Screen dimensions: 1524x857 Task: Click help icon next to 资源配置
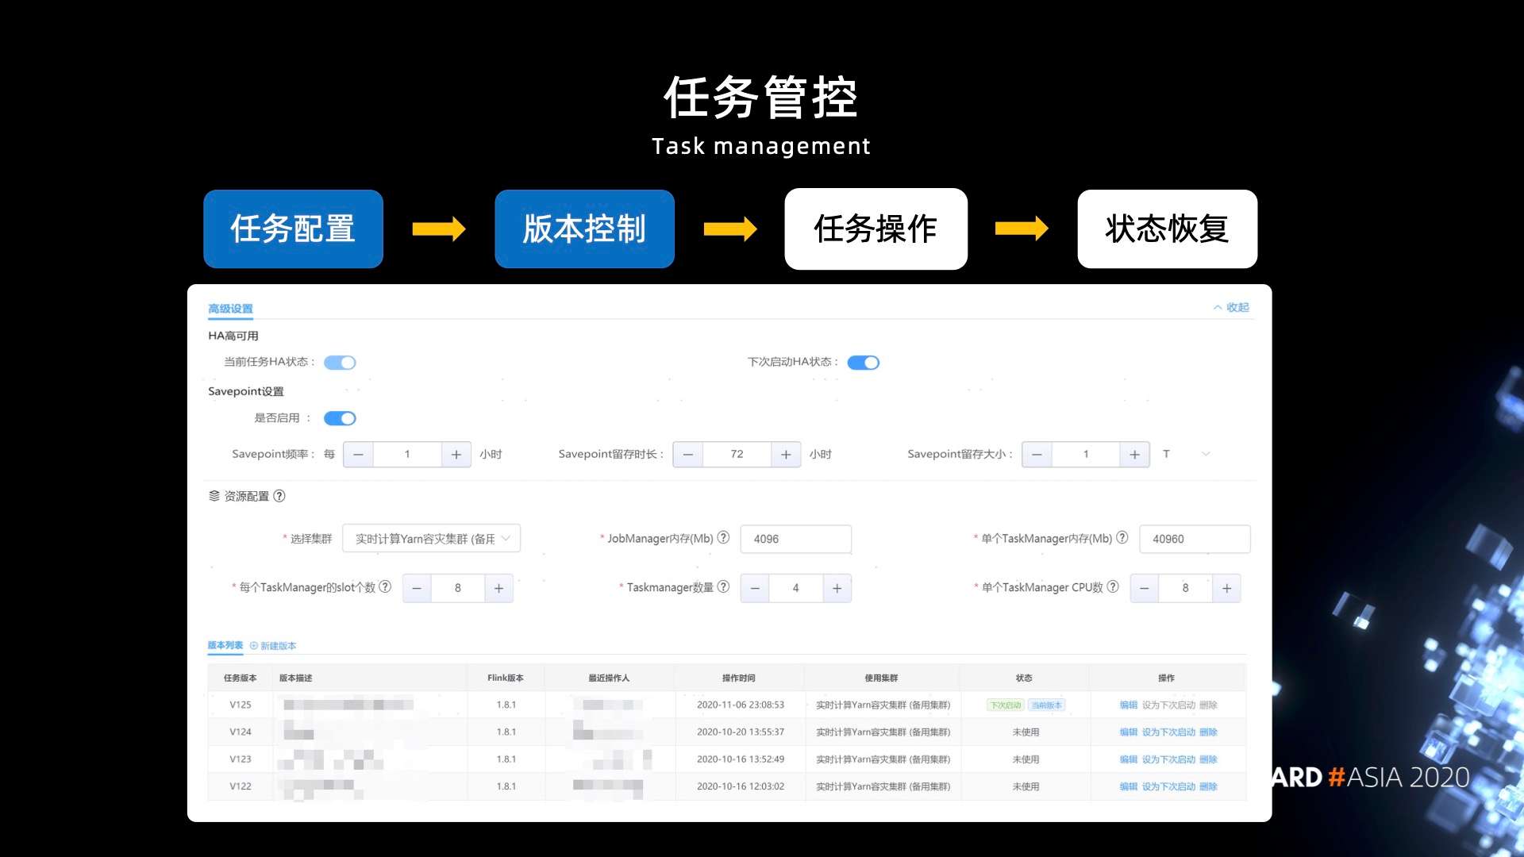pos(279,496)
